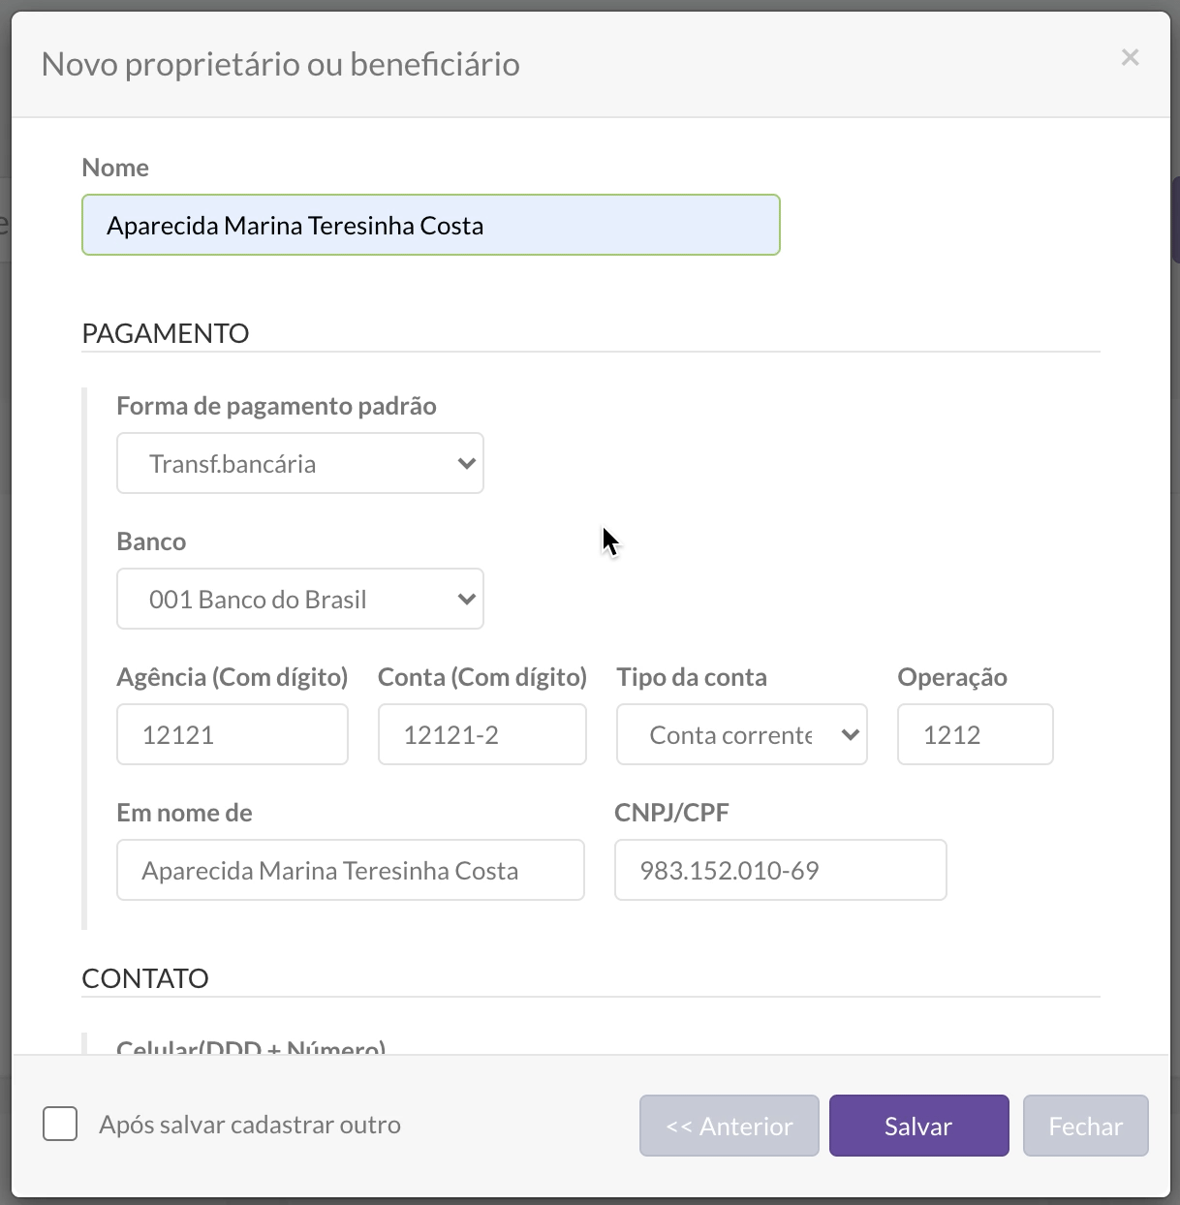Close the dialog with the X icon
Viewport: 1180px width, 1205px height.
1130,58
